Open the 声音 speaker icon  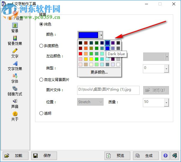pos(15,101)
